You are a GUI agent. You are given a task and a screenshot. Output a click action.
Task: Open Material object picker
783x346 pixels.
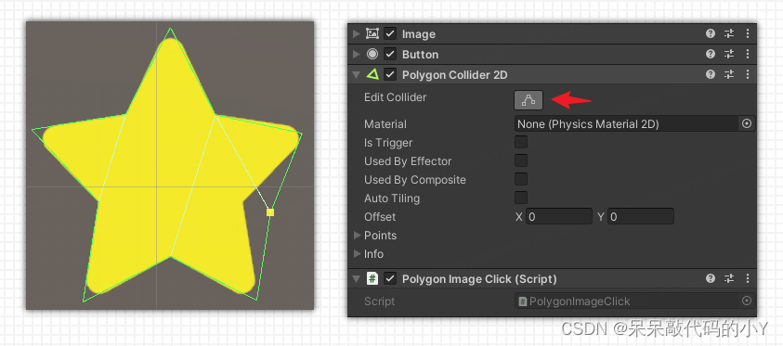point(747,123)
